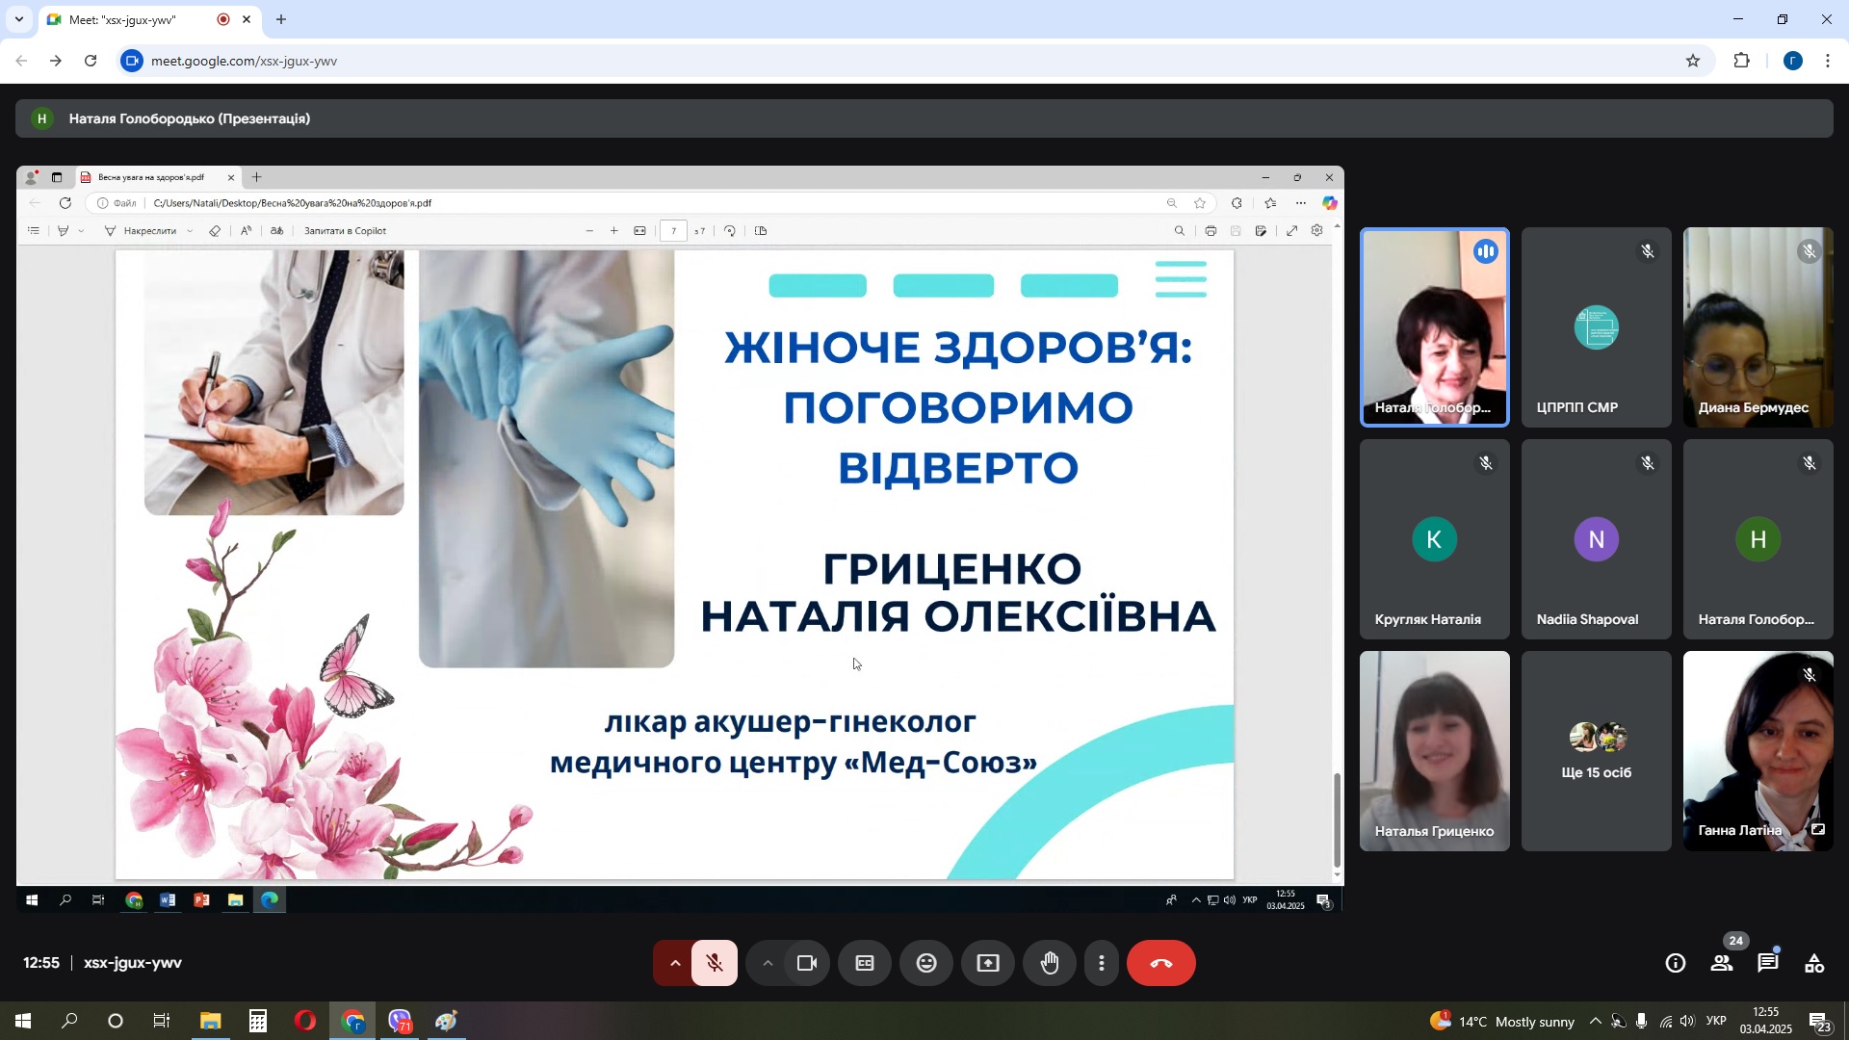Toggle captions button
Screen dimensions: 1849x1040
pos(865,964)
